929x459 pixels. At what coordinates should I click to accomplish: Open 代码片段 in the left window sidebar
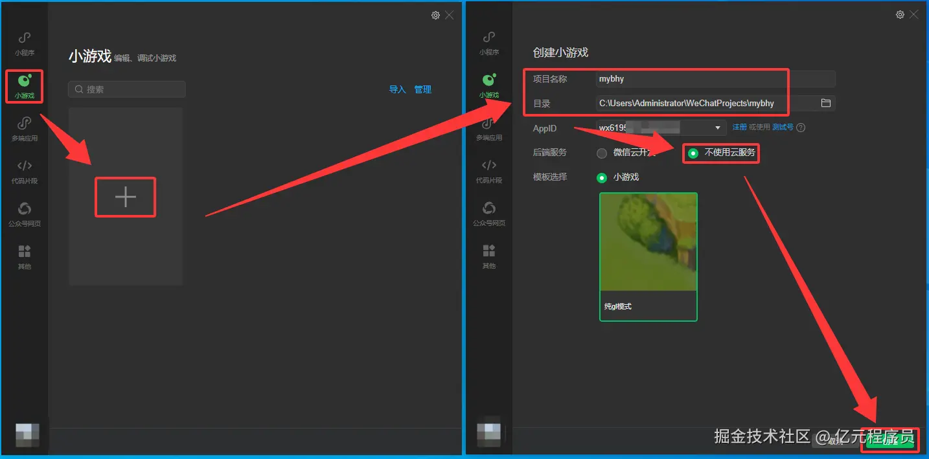point(25,172)
